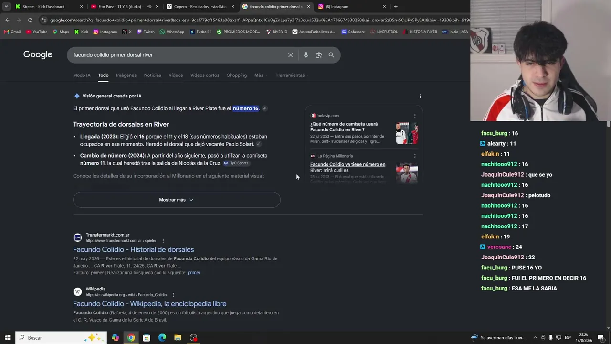The width and height of the screenshot is (611, 344).
Task: Open AI overview options menu
Action: [x=420, y=96]
